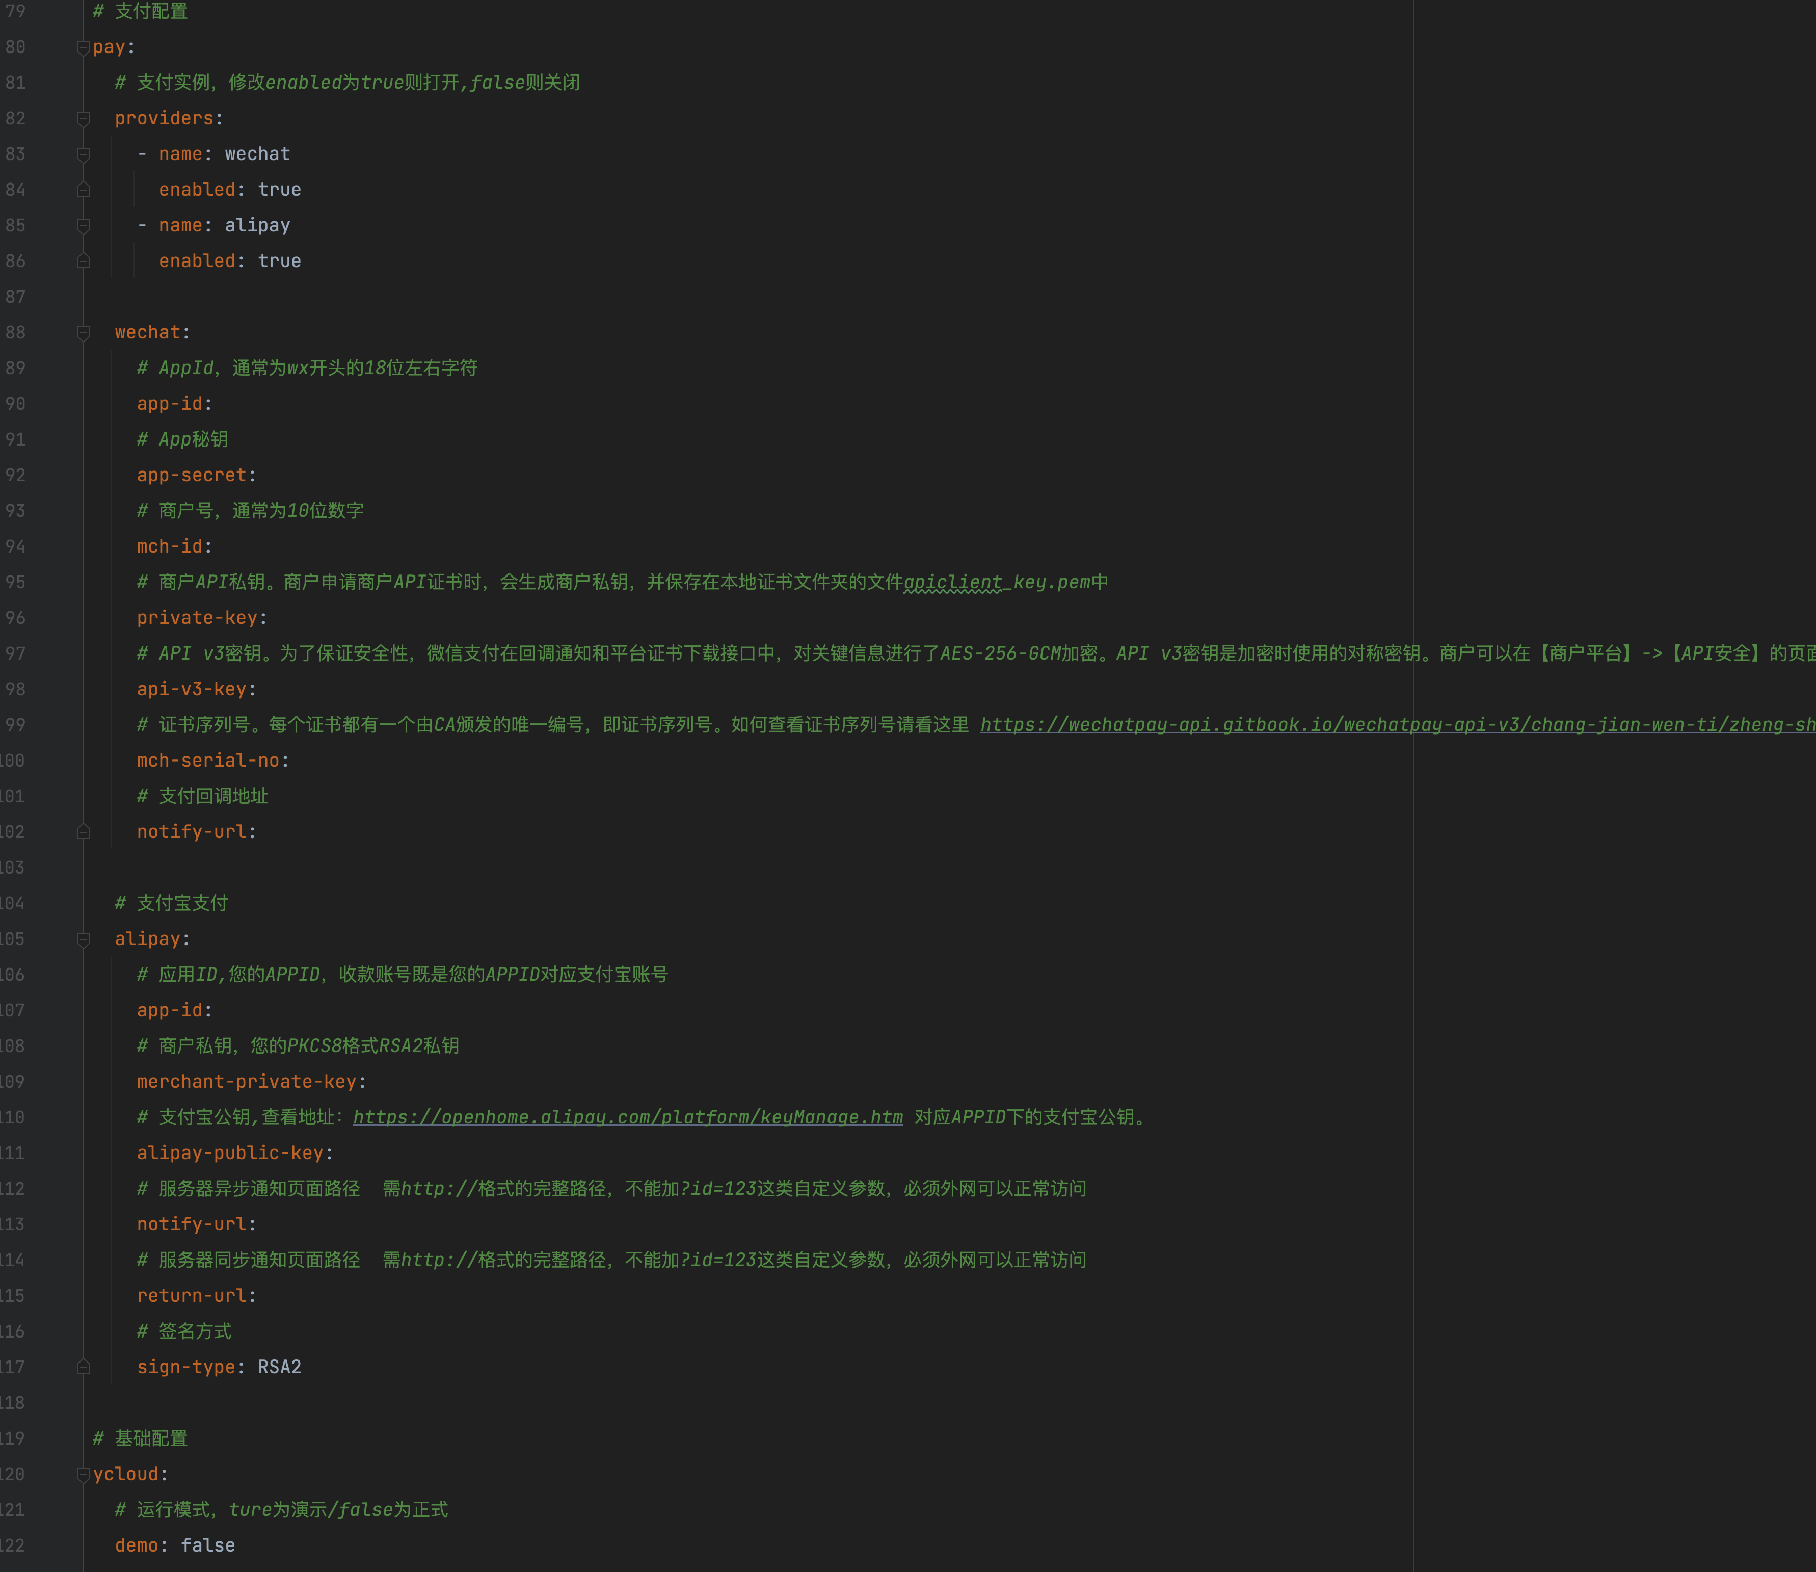Viewport: 1816px width, 1572px height.
Task: Place cursor on 'name: alipay' value
Action: (257, 225)
